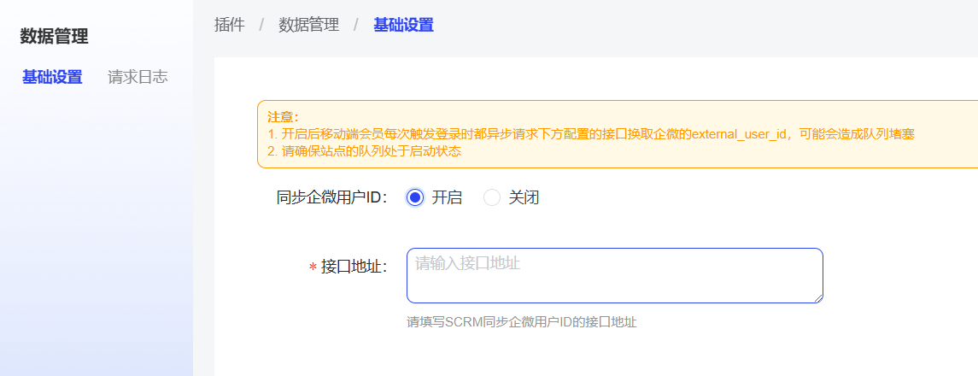This screenshot has height=376, width=978.
Task: Click the 注意 heading in the warning notice
Action: [x=283, y=117]
